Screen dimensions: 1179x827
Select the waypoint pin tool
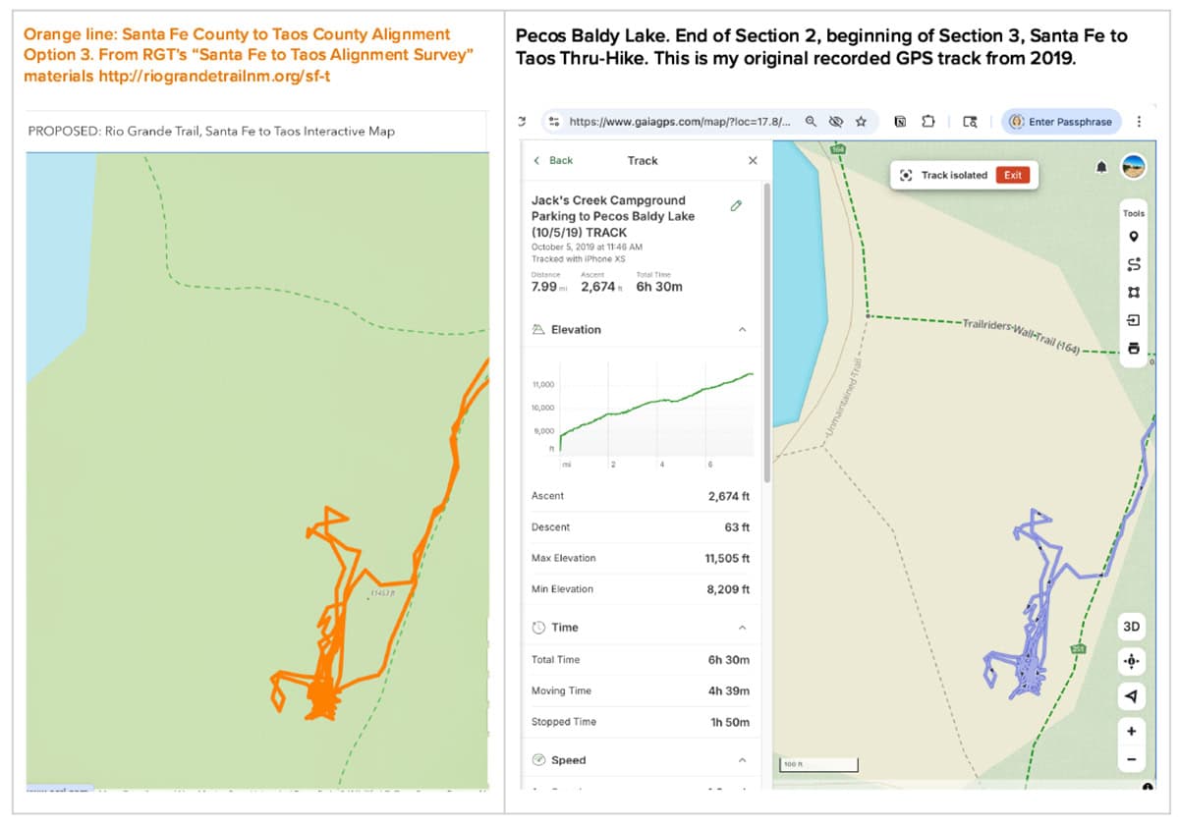[x=1133, y=237]
